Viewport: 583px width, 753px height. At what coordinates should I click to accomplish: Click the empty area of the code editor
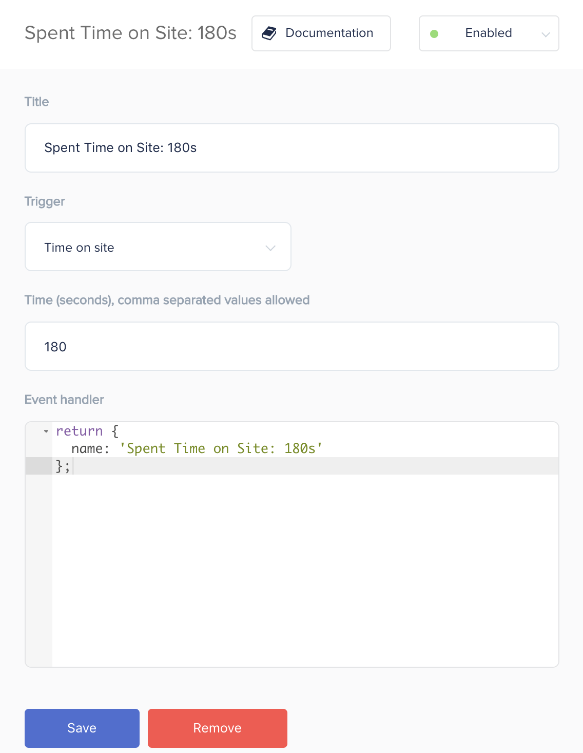[x=305, y=570]
